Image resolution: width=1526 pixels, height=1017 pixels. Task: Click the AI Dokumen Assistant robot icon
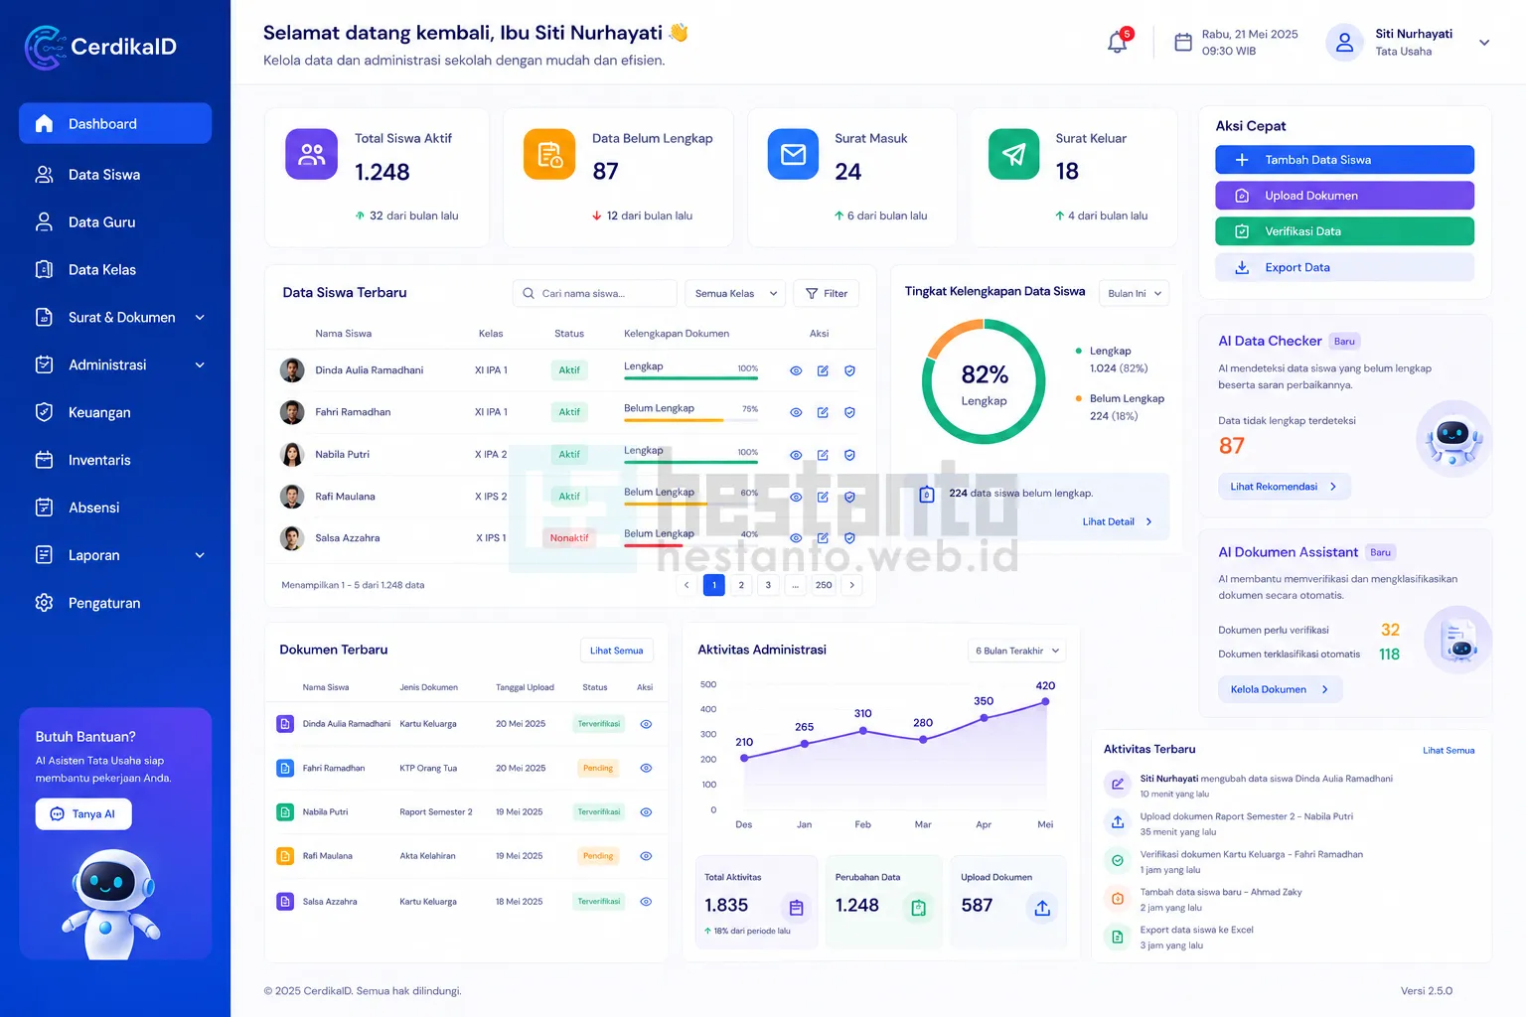point(1457,641)
